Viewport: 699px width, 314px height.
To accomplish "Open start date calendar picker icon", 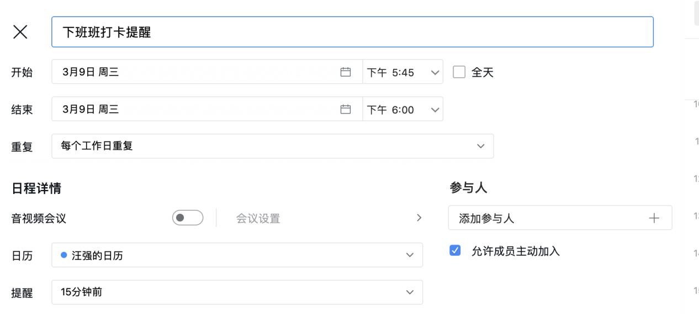I will pyautogui.click(x=346, y=72).
